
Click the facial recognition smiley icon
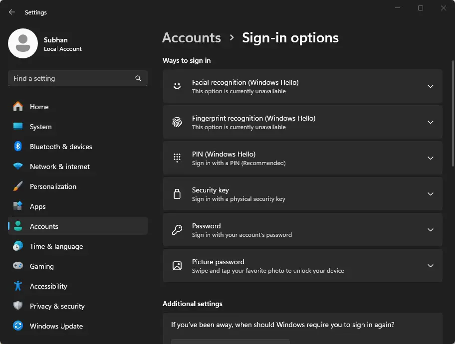pos(177,86)
